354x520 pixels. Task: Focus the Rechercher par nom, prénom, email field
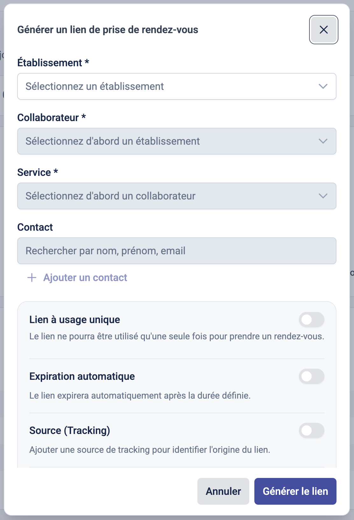[177, 251]
